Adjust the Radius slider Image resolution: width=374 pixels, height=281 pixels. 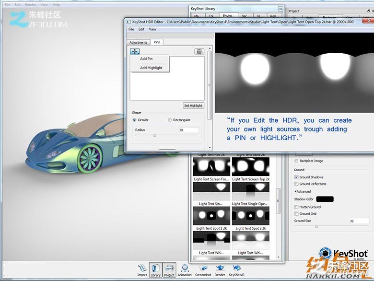[x=154, y=136]
